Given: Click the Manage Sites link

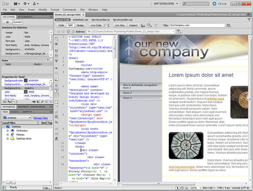Looking at the screenshot, I should [x=40, y=118].
